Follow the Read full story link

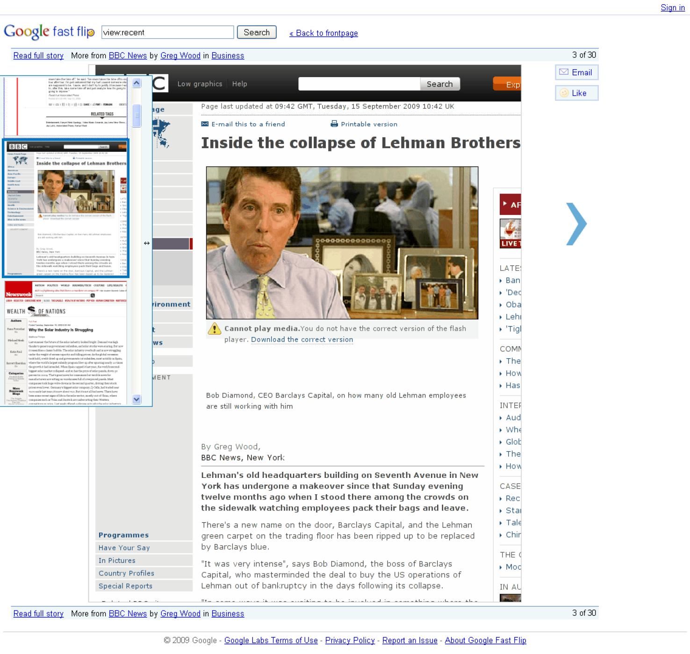(38, 55)
